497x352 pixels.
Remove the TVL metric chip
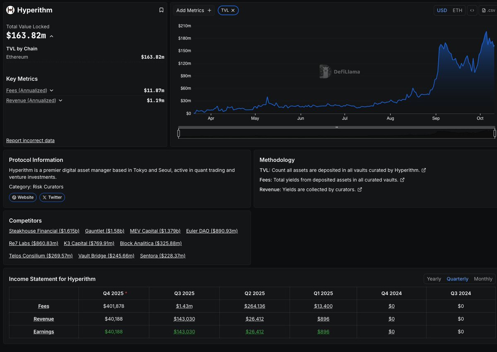233,10
